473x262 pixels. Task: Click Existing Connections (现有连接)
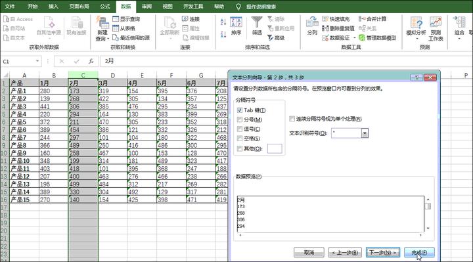(x=76, y=26)
